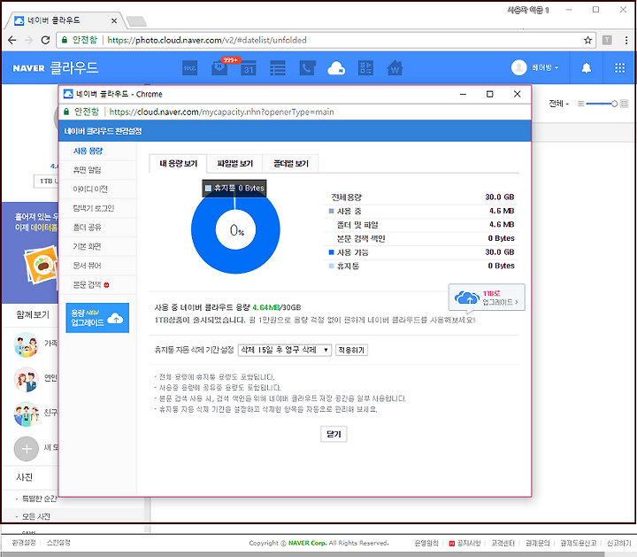Open the Naver services grid icon

619,68
